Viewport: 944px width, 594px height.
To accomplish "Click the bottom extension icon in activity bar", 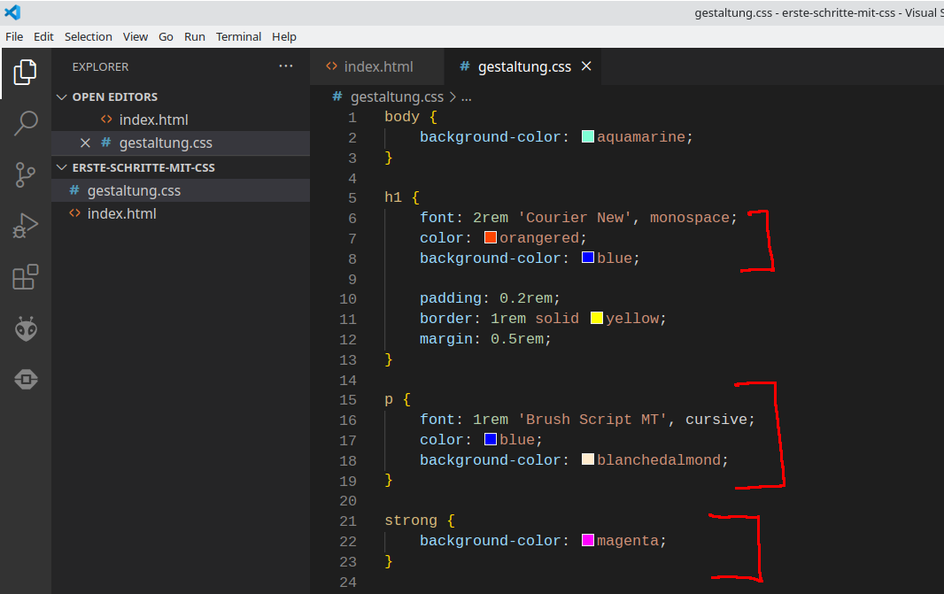I will coord(25,379).
